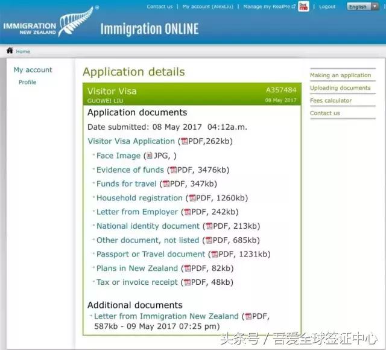Viewport: 386px width, 350px height.
Task: Open the Contact us link in header
Action: click(x=159, y=7)
